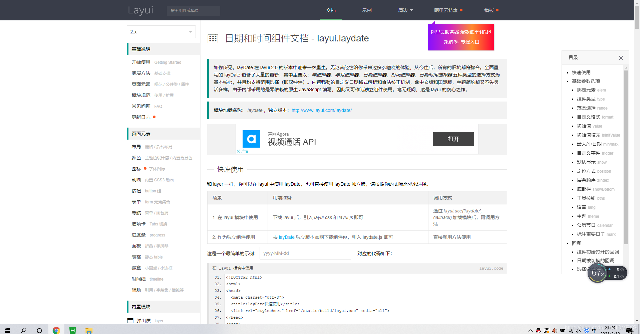Click the 弹出层 layer window icon

[130, 321]
